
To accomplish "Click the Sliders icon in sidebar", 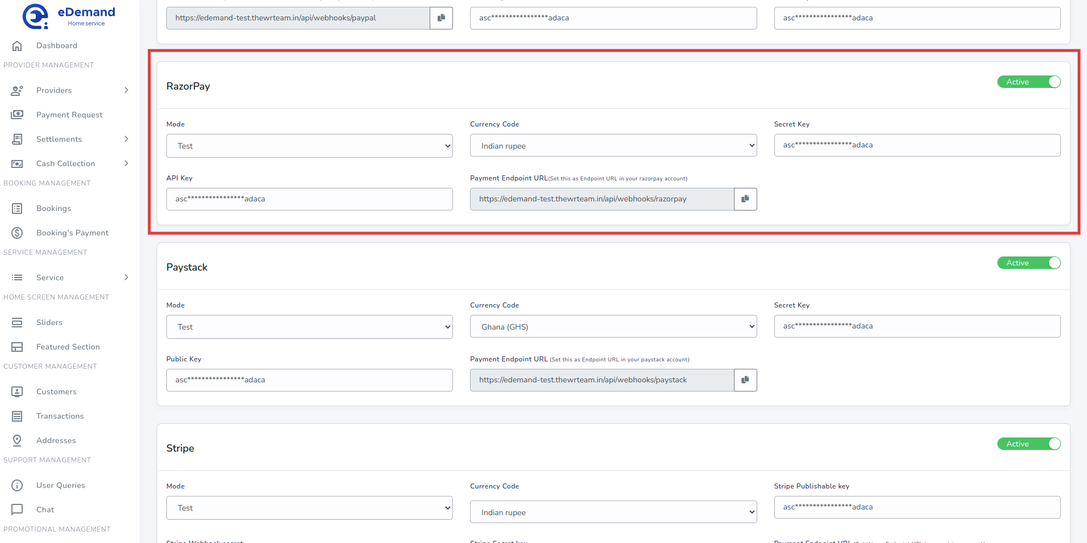I will click(x=17, y=322).
